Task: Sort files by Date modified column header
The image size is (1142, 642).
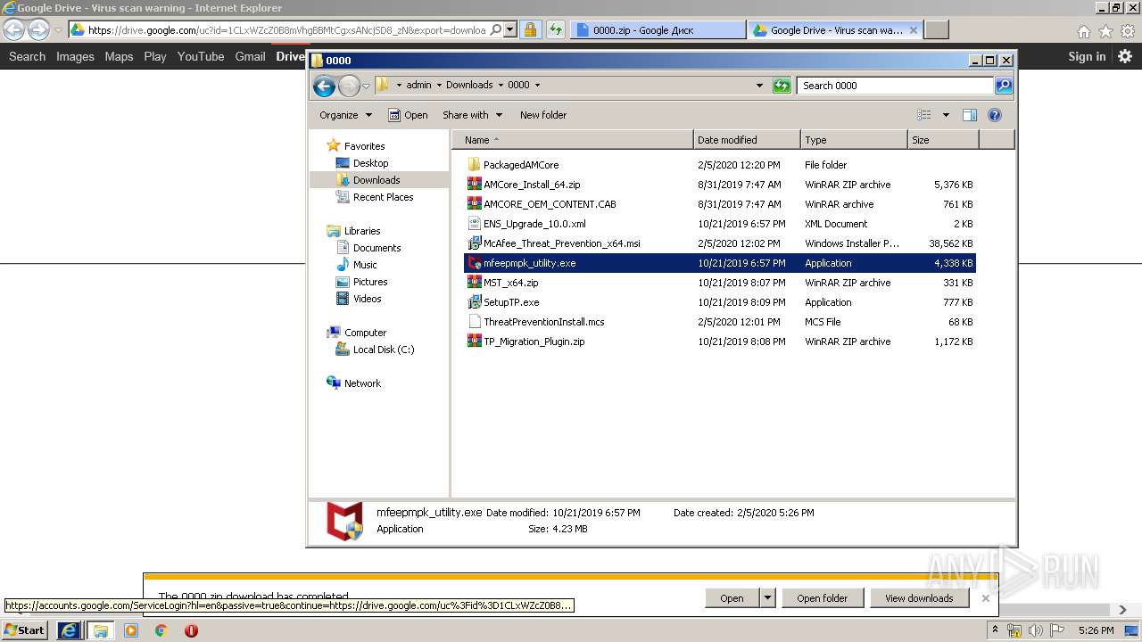Action: coord(747,140)
